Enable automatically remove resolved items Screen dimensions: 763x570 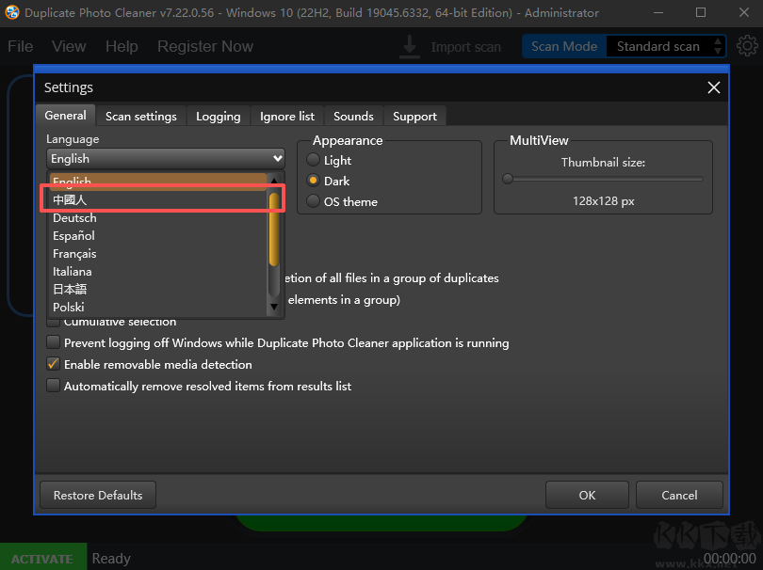click(x=54, y=386)
